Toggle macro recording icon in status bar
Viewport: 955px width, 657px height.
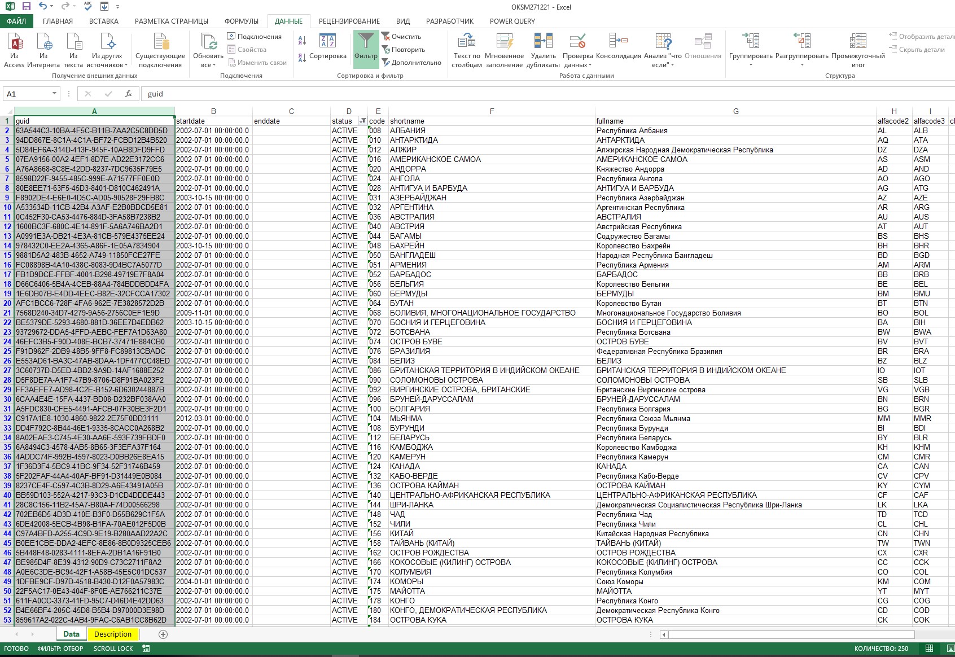(146, 649)
